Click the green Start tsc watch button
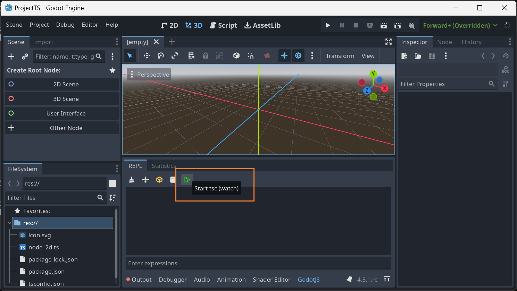The width and height of the screenshot is (517, 291). tap(187, 180)
